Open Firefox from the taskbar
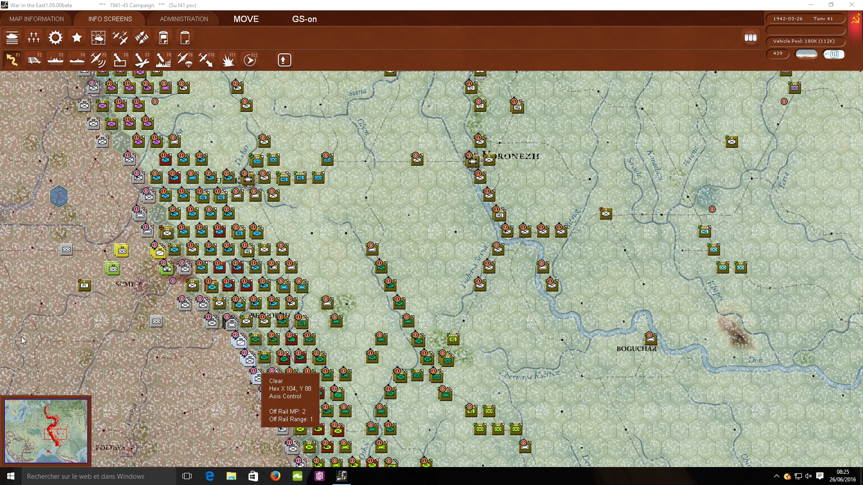 (x=276, y=476)
